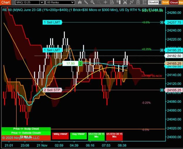Select the 2 Sell STP order label
The width and height of the screenshot is (183, 149).
[52, 90]
